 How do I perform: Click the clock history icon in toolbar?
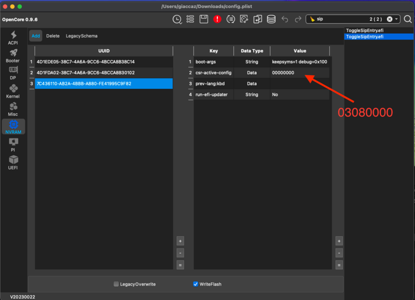tap(177, 19)
